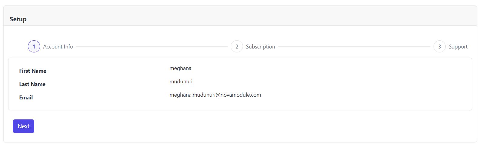Click the line between Account Info and Subscription
The image size is (480, 147).
pyautogui.click(x=152, y=46)
